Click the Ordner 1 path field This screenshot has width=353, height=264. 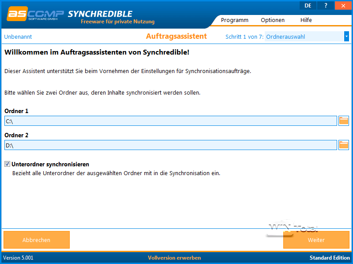click(171, 121)
